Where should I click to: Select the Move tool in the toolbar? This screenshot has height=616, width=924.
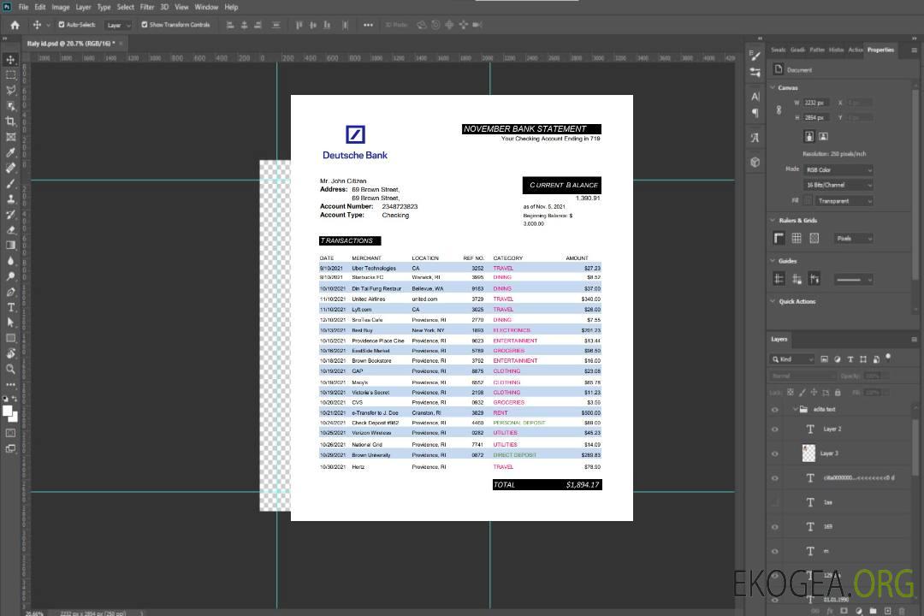pos(10,60)
